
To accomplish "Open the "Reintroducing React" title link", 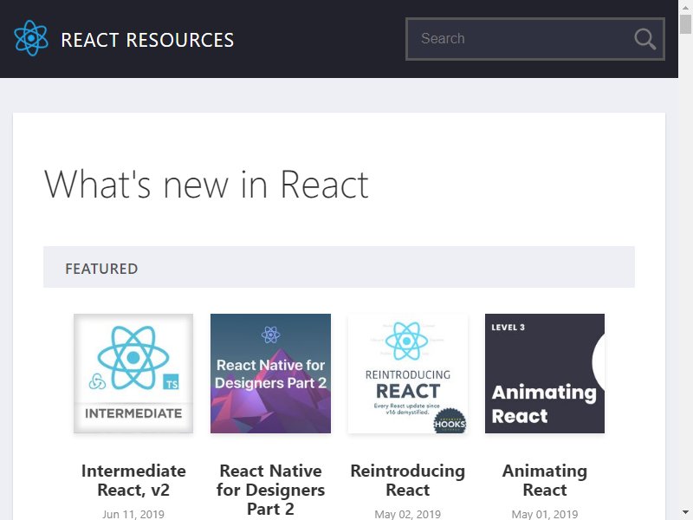I will [407, 480].
